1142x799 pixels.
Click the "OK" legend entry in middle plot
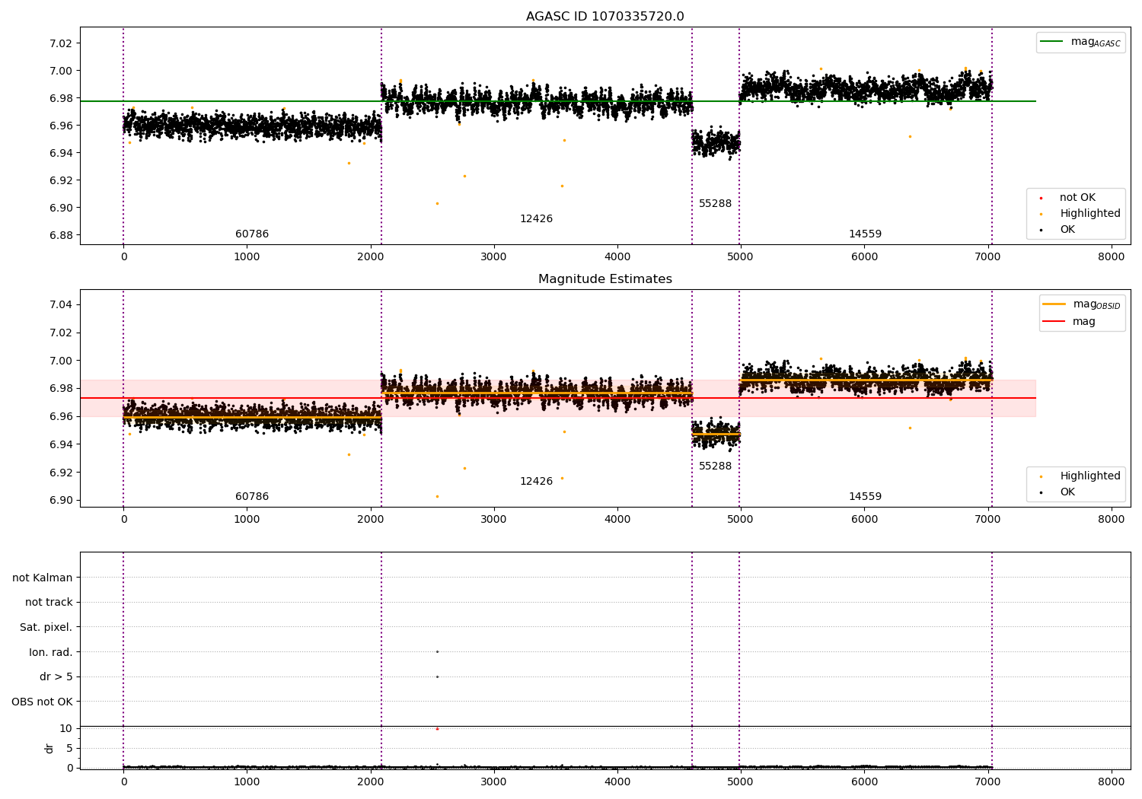[x=1058, y=492]
